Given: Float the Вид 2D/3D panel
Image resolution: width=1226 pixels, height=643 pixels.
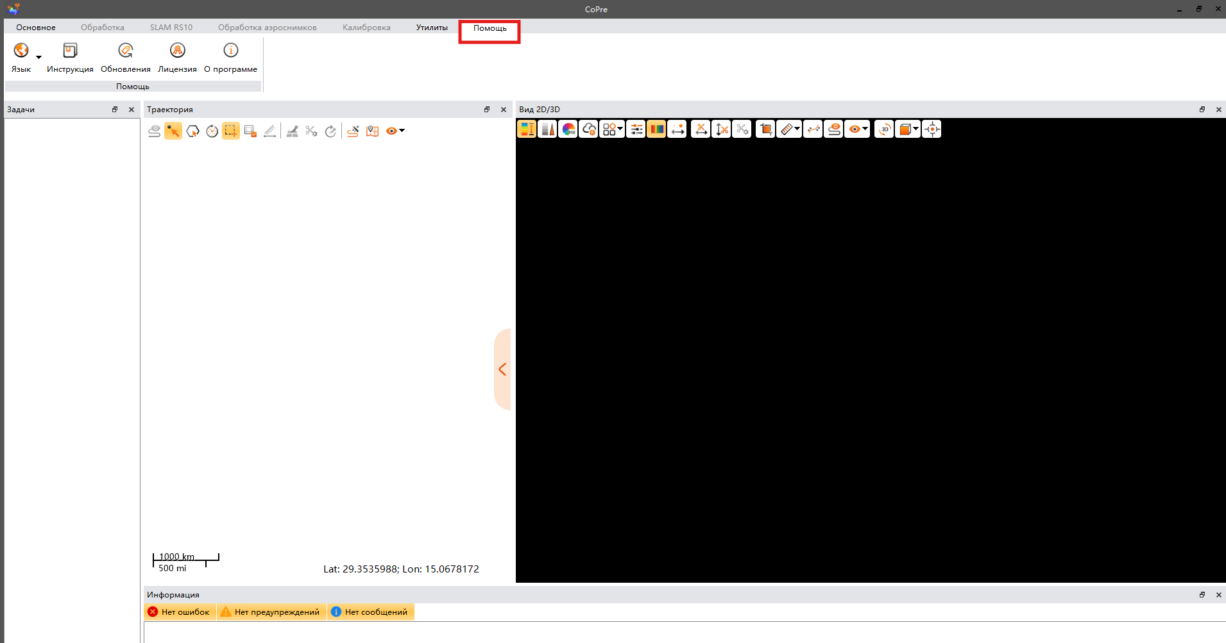Looking at the screenshot, I should [x=1202, y=110].
